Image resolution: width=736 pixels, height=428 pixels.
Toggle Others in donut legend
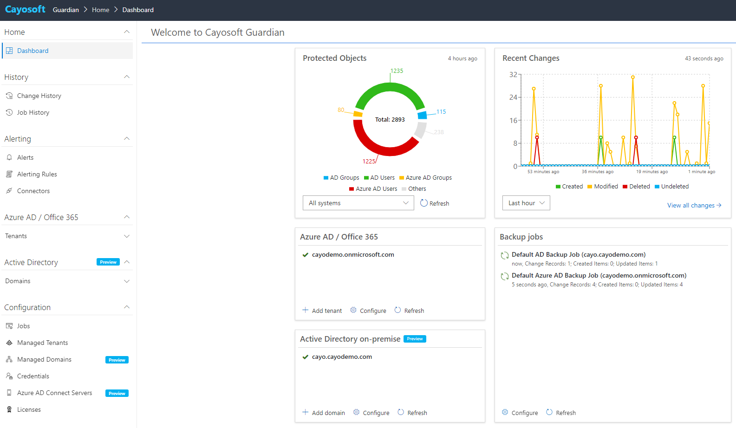click(414, 189)
